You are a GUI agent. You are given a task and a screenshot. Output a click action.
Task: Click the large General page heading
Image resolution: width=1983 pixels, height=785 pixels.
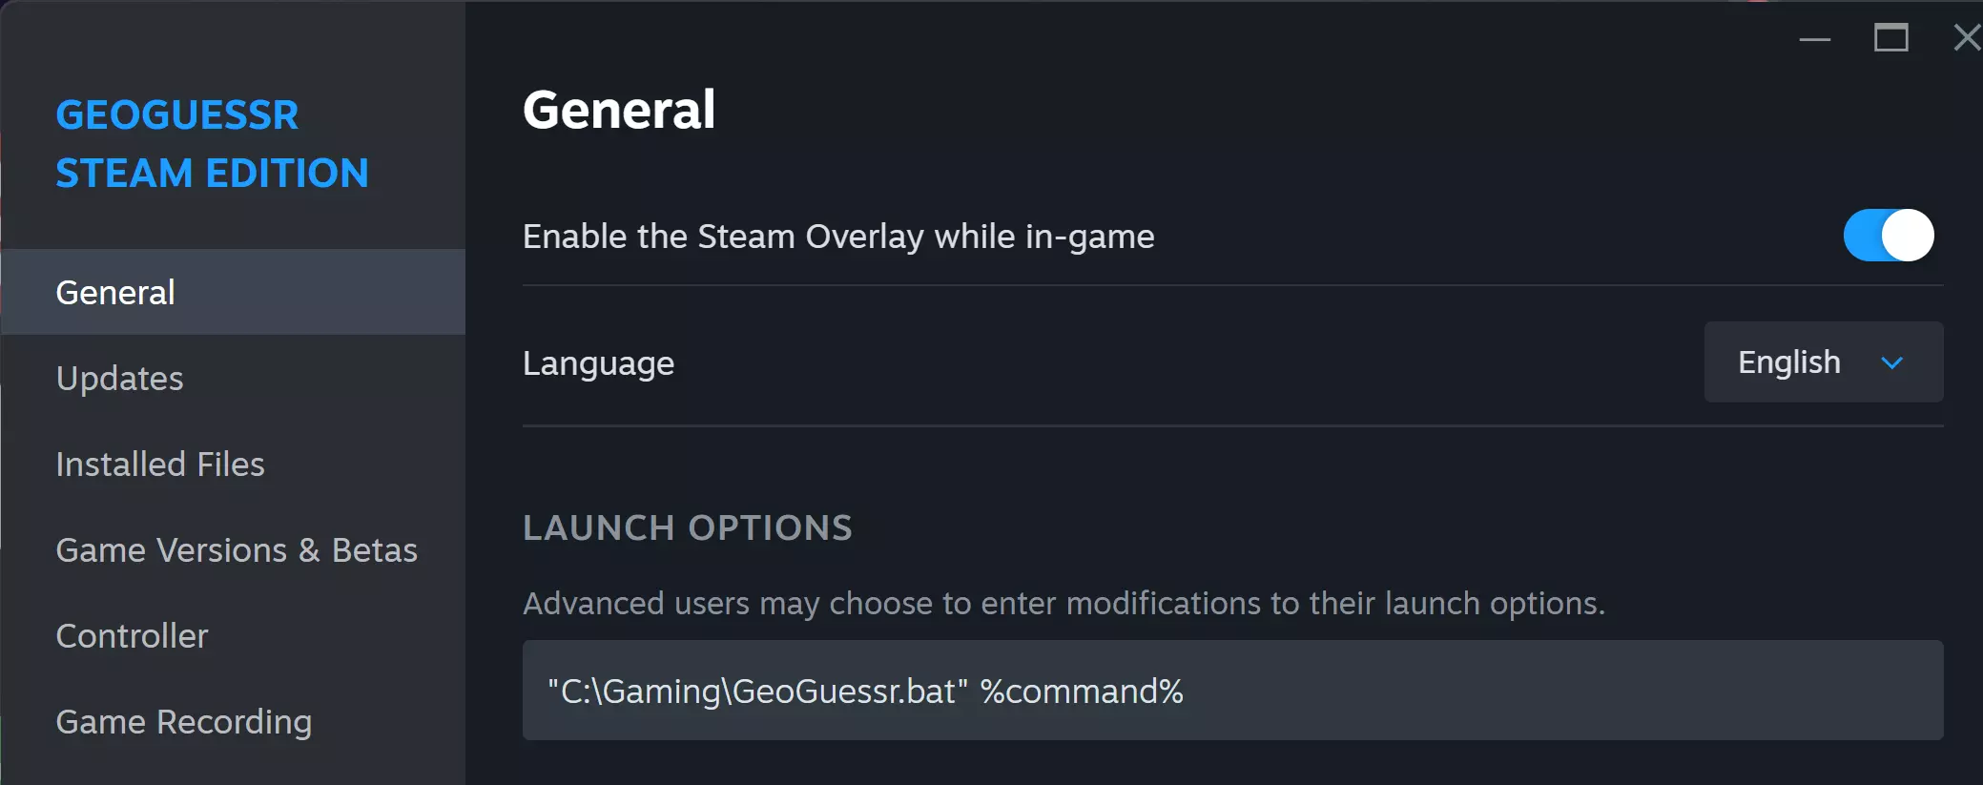coord(619,110)
